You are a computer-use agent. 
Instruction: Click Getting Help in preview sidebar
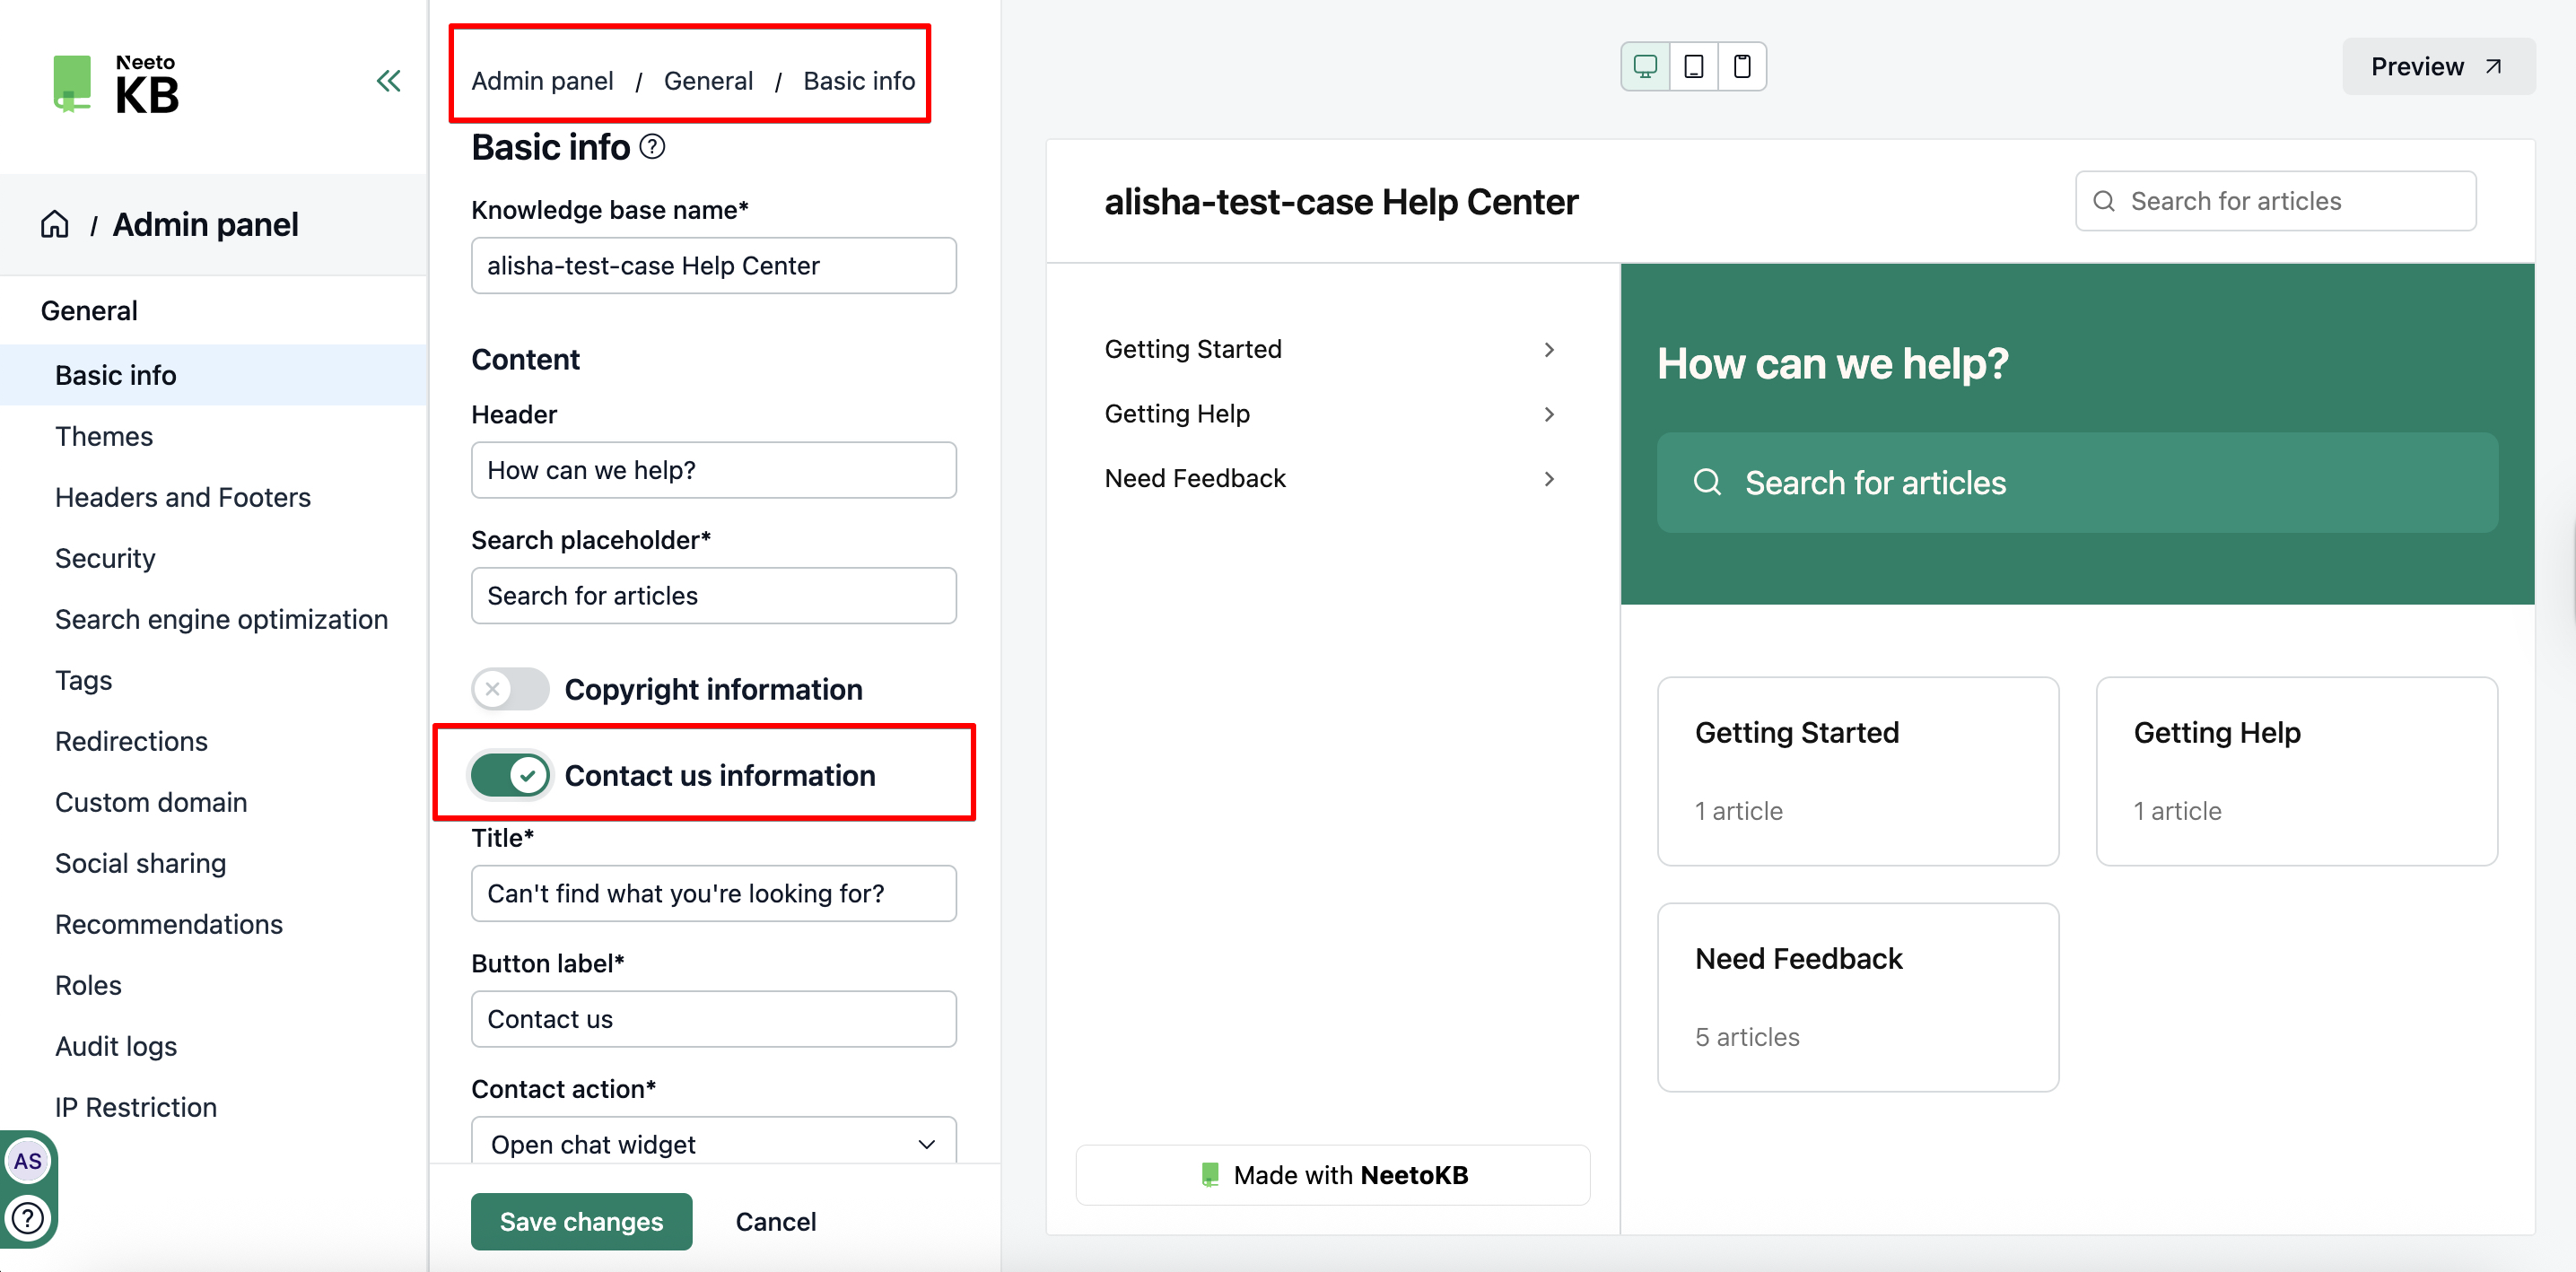tap(1177, 414)
